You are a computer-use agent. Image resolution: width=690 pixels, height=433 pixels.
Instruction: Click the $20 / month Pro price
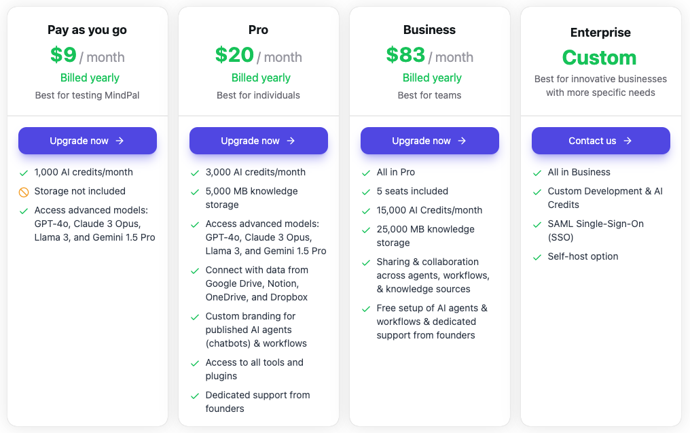pyautogui.click(x=258, y=55)
